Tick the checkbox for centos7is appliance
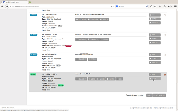The image size is (178, 111). 165,15
